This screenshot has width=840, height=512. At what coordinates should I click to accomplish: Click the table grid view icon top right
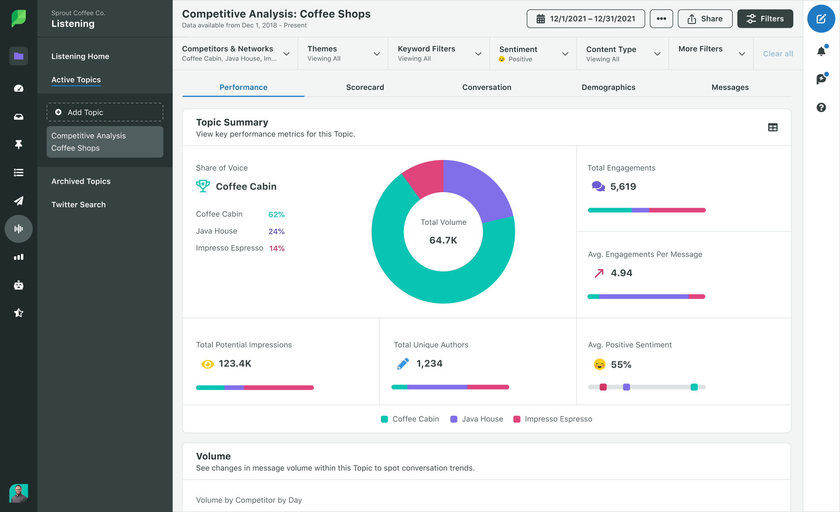[x=773, y=127]
